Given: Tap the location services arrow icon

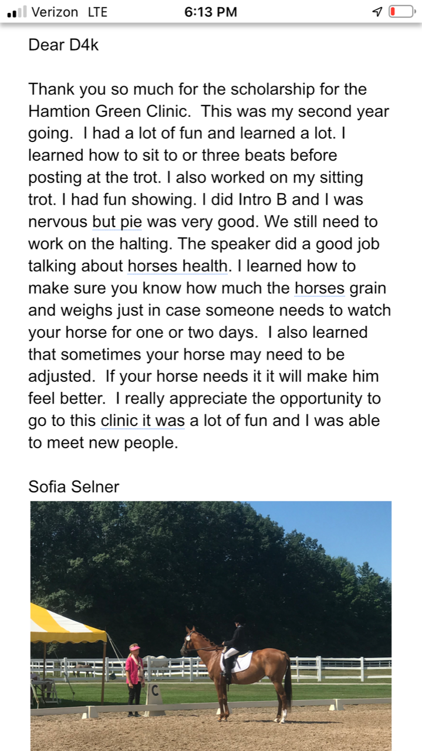Looking at the screenshot, I should pyautogui.click(x=377, y=12).
